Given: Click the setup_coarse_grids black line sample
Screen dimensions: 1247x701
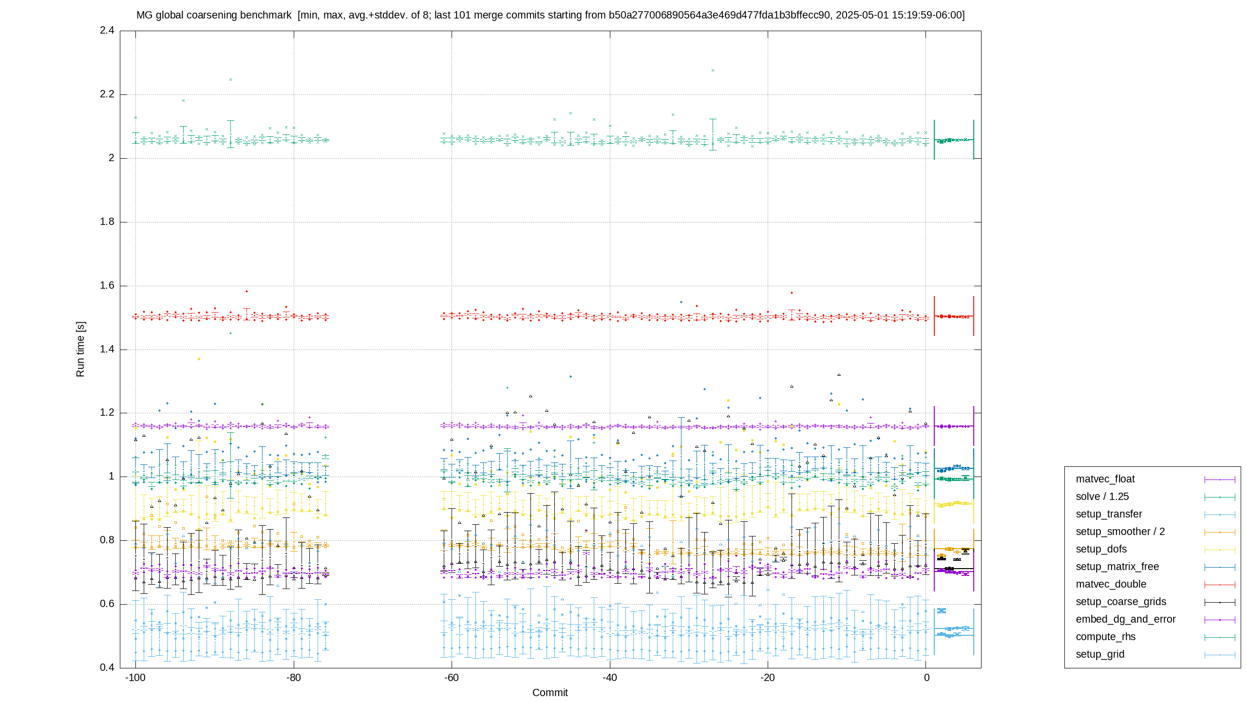Looking at the screenshot, I should point(1220,602).
